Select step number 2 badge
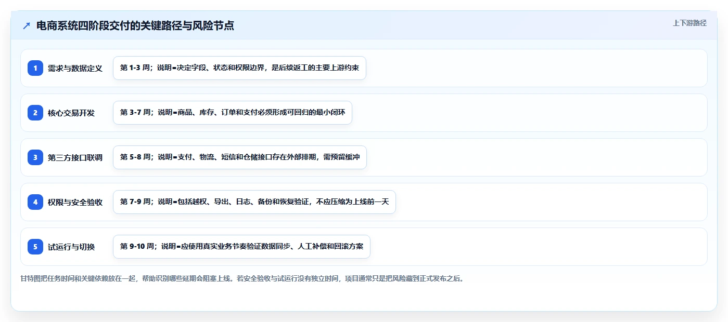The width and height of the screenshot is (728, 322). pyautogui.click(x=35, y=113)
